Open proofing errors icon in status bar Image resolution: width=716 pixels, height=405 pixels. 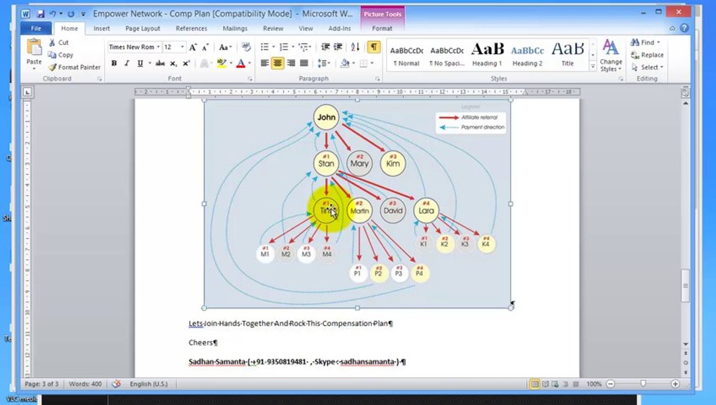click(116, 384)
